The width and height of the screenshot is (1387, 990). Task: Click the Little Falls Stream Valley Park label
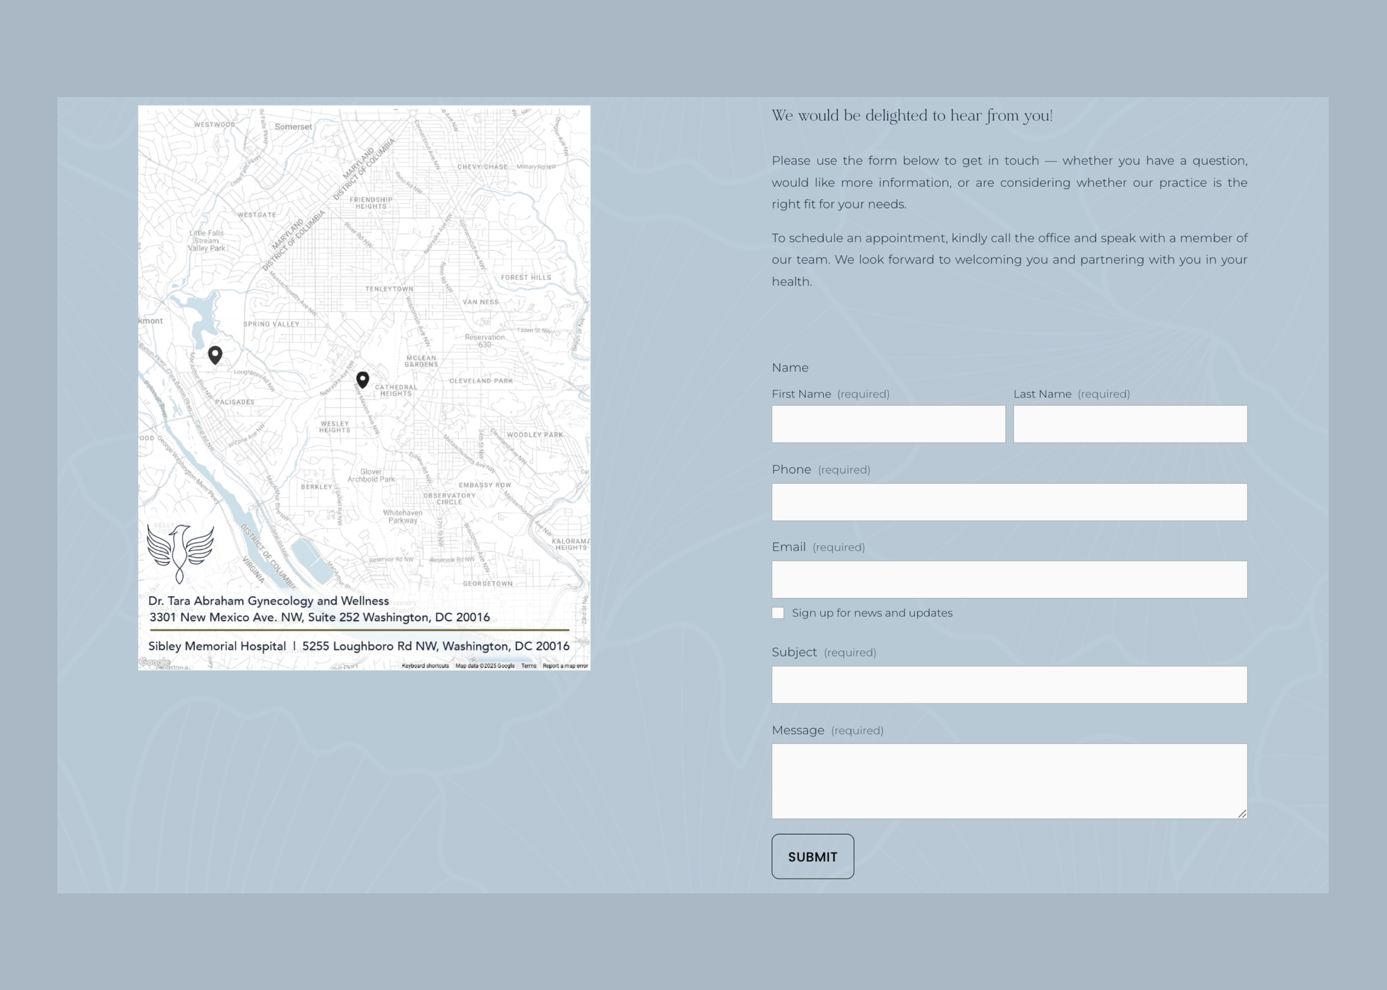click(207, 241)
